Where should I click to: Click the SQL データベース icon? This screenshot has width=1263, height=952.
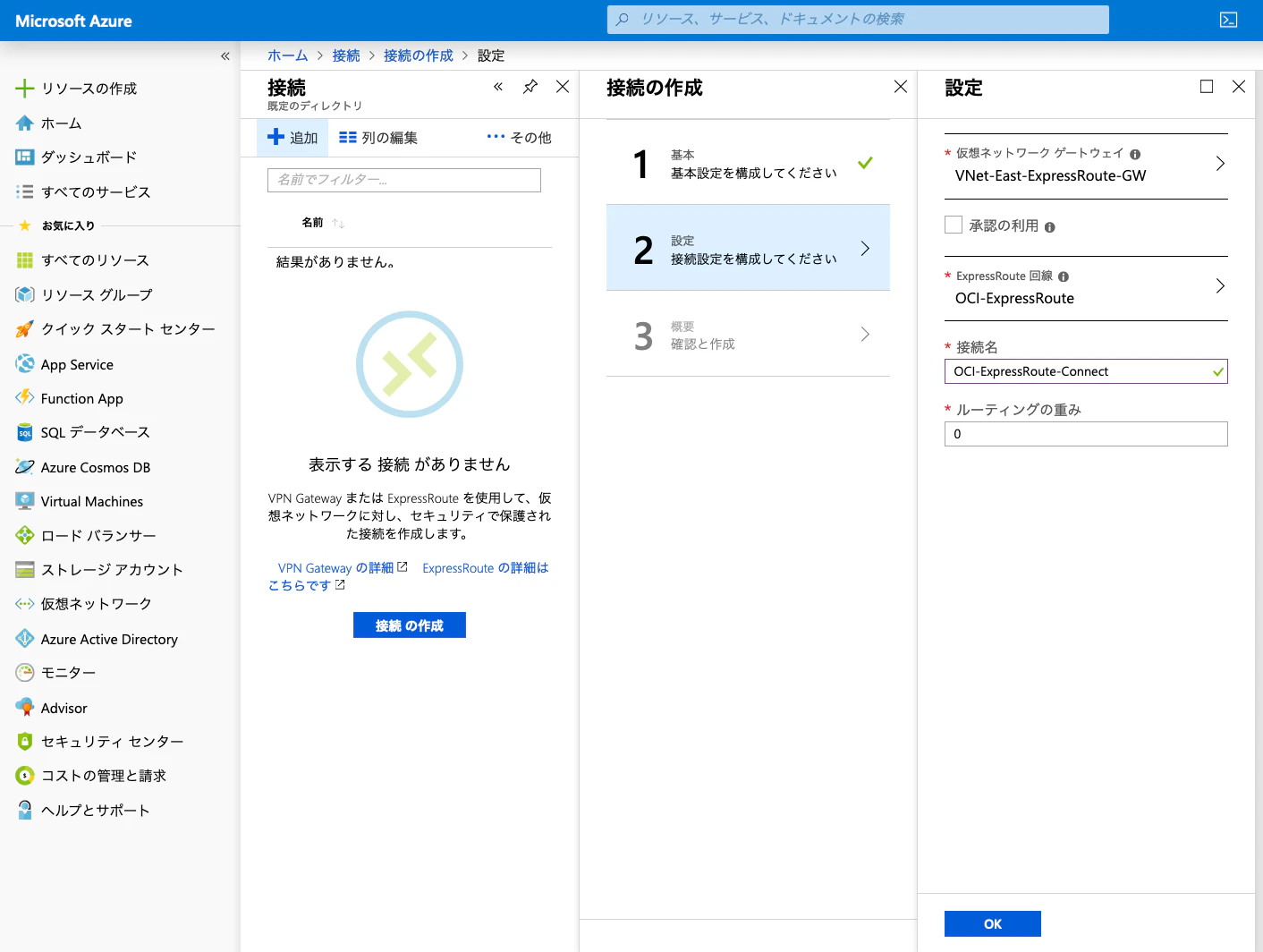point(25,432)
